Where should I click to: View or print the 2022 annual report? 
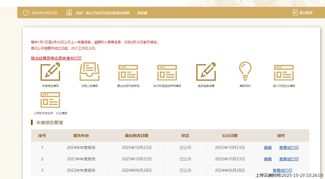pyautogui.click(x=282, y=170)
